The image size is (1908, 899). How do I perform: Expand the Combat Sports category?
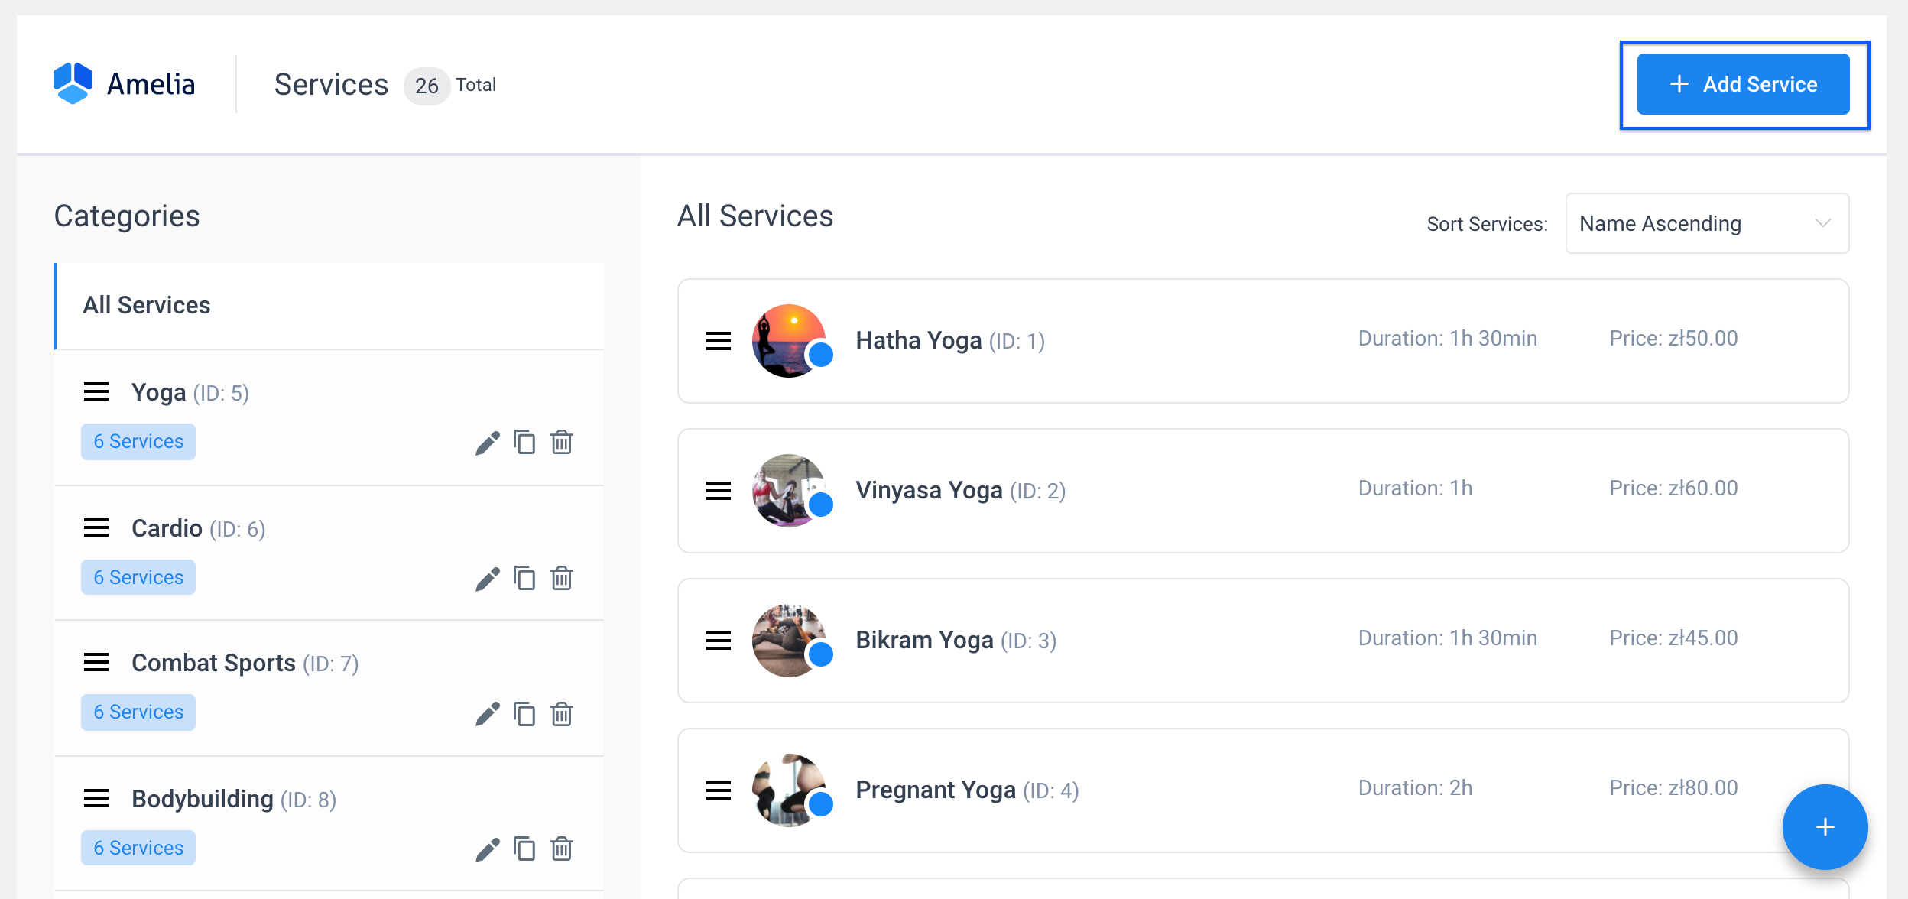[x=214, y=663]
